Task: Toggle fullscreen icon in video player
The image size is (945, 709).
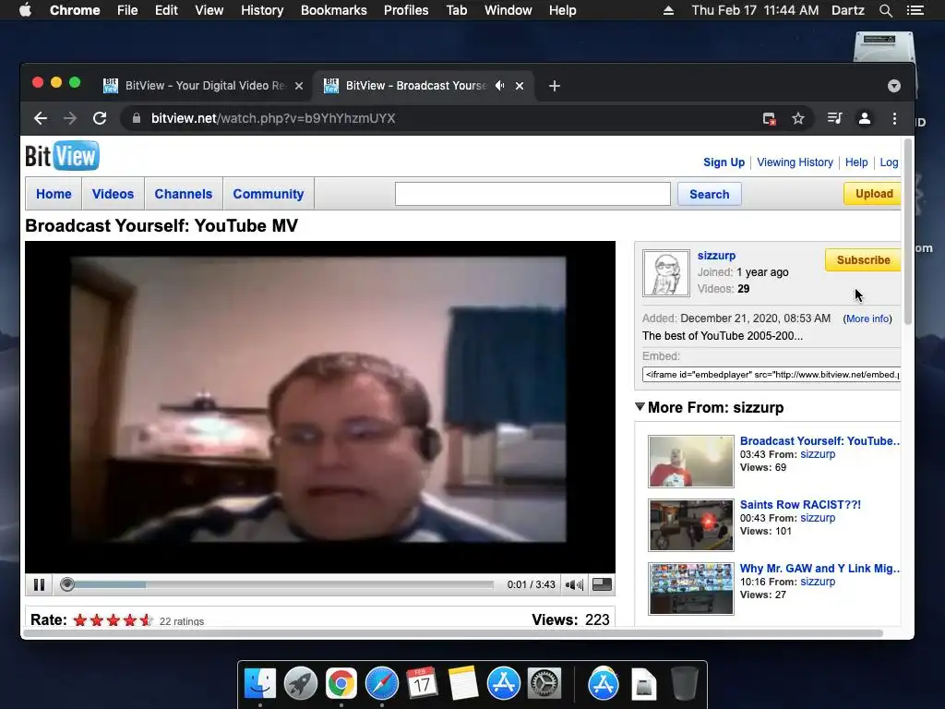Action: 602,584
